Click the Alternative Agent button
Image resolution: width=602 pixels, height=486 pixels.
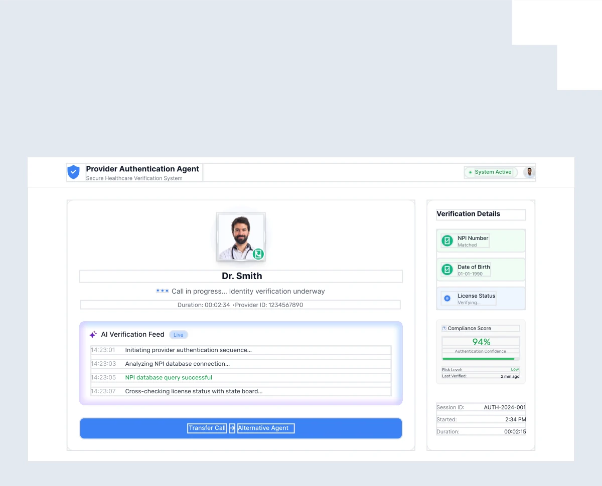[265, 428]
